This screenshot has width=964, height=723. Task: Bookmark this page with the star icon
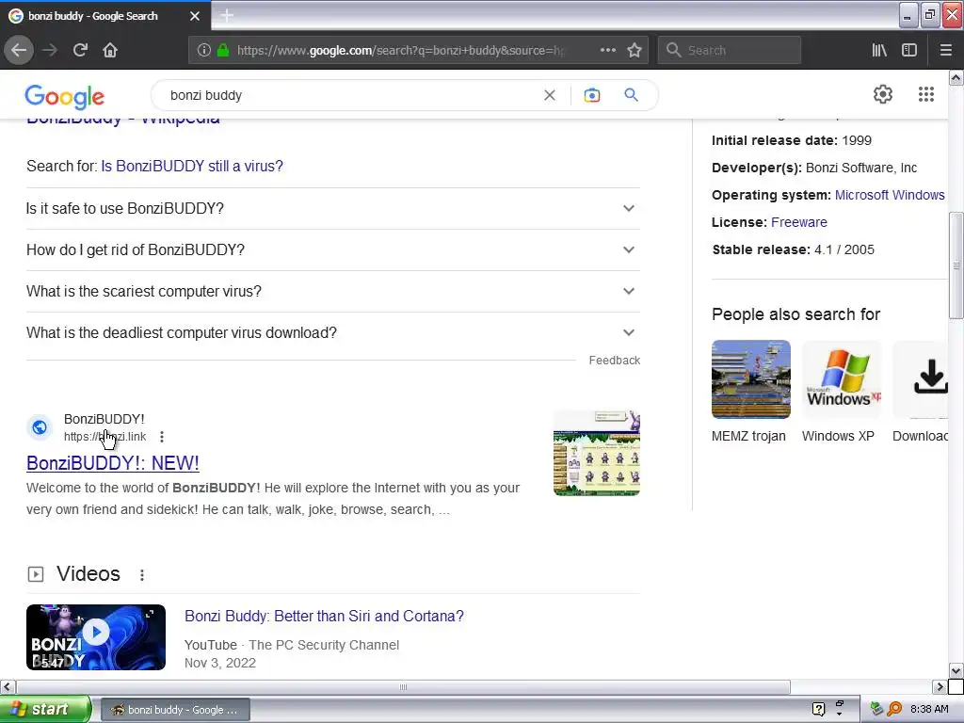(635, 50)
